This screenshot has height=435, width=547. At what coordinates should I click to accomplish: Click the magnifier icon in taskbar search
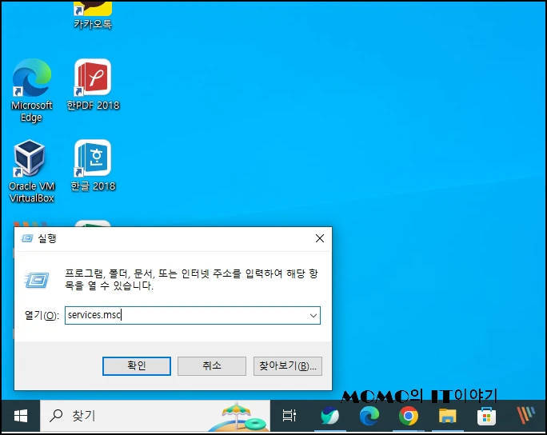(56, 416)
